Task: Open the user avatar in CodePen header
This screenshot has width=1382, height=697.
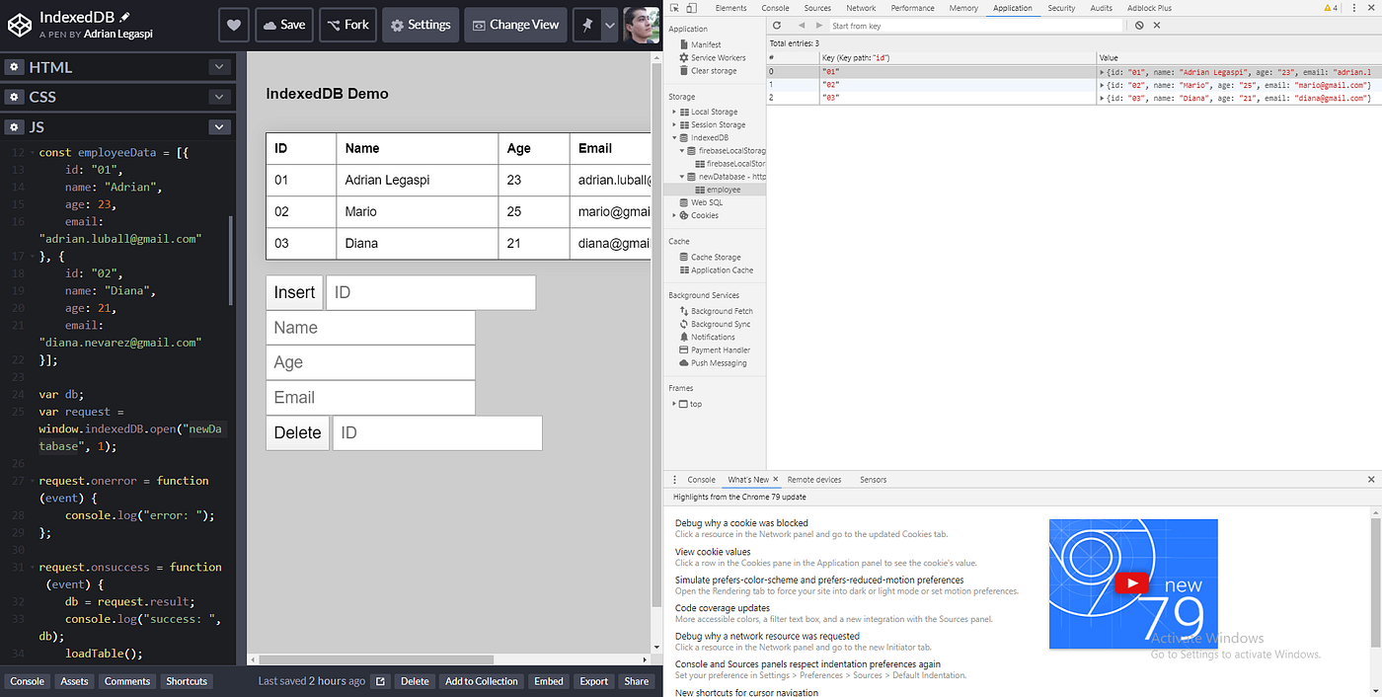Action: coord(641,25)
